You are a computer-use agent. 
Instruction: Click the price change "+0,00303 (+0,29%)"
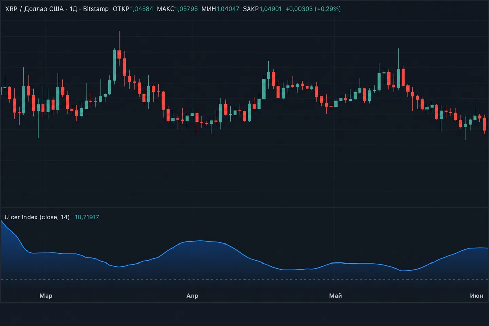[313, 9]
